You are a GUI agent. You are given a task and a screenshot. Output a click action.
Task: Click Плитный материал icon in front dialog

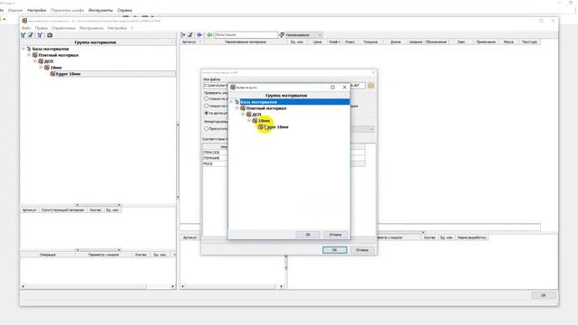click(243, 108)
